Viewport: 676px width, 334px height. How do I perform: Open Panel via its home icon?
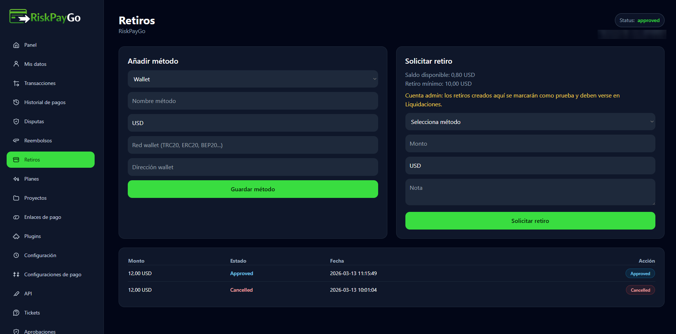click(16, 45)
